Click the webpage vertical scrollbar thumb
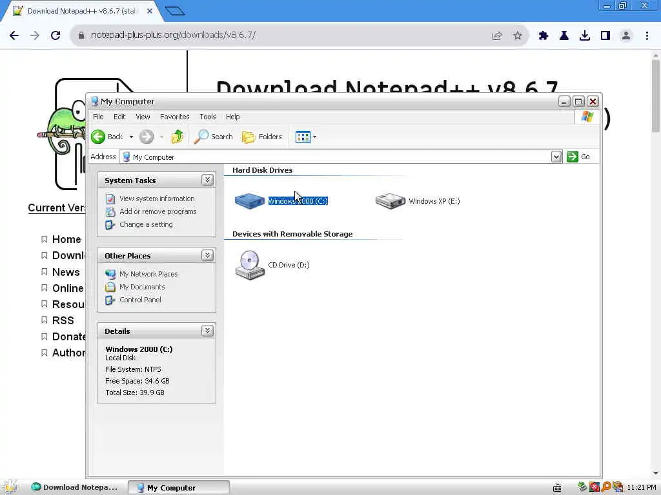Screen dimensions: 661x495 (x=656, y=95)
